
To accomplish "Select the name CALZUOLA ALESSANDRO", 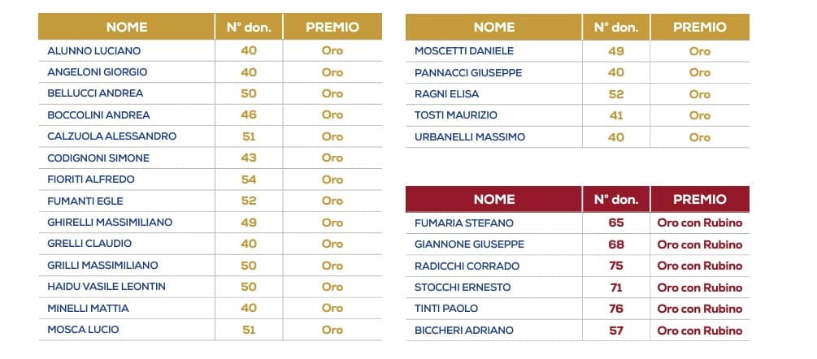I will (x=111, y=136).
